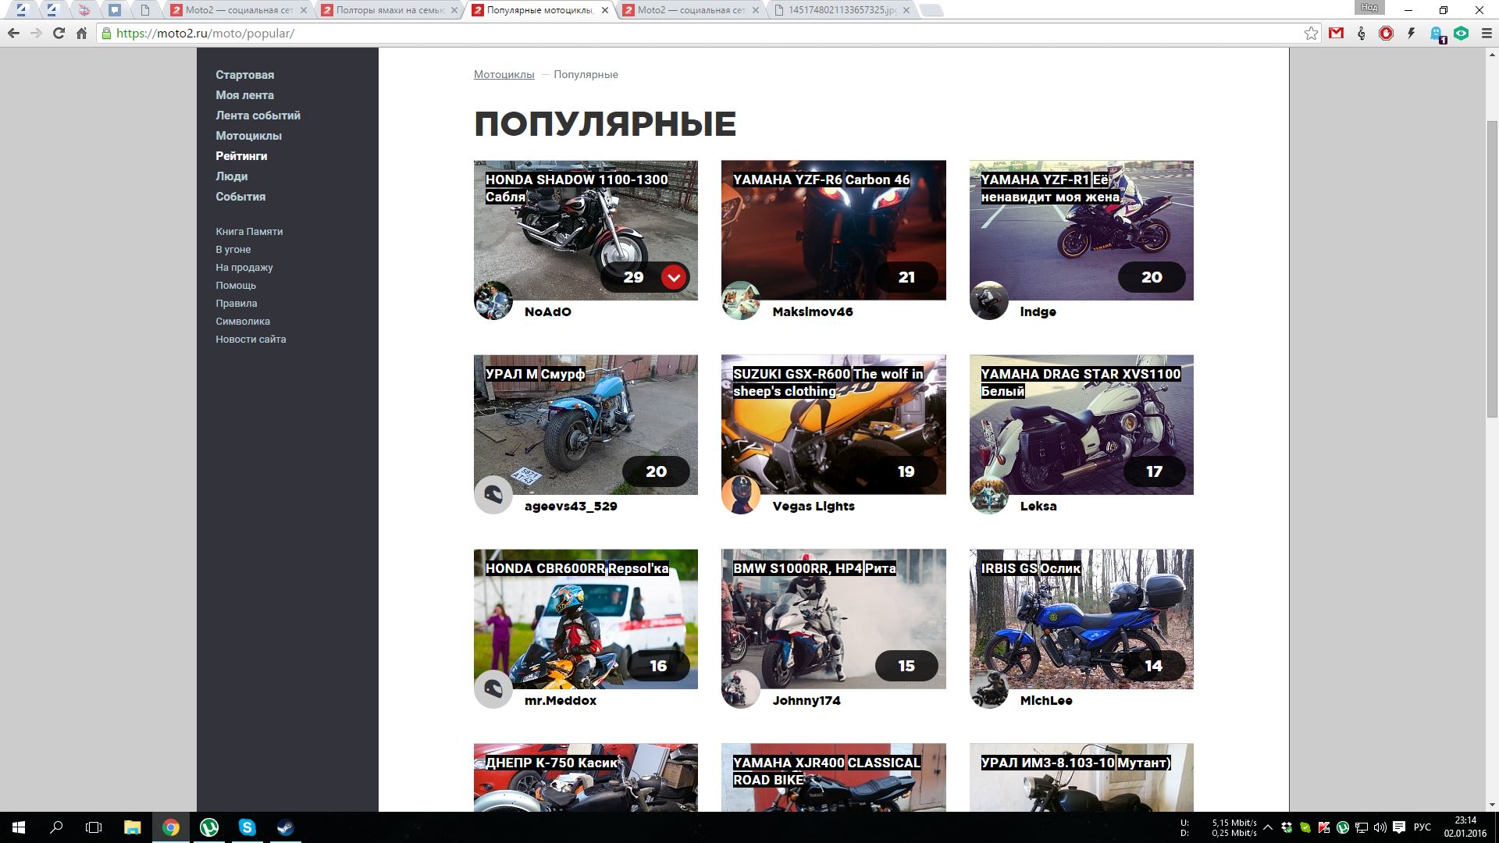
Task: Open the 'Символика' link
Action: [x=243, y=322]
